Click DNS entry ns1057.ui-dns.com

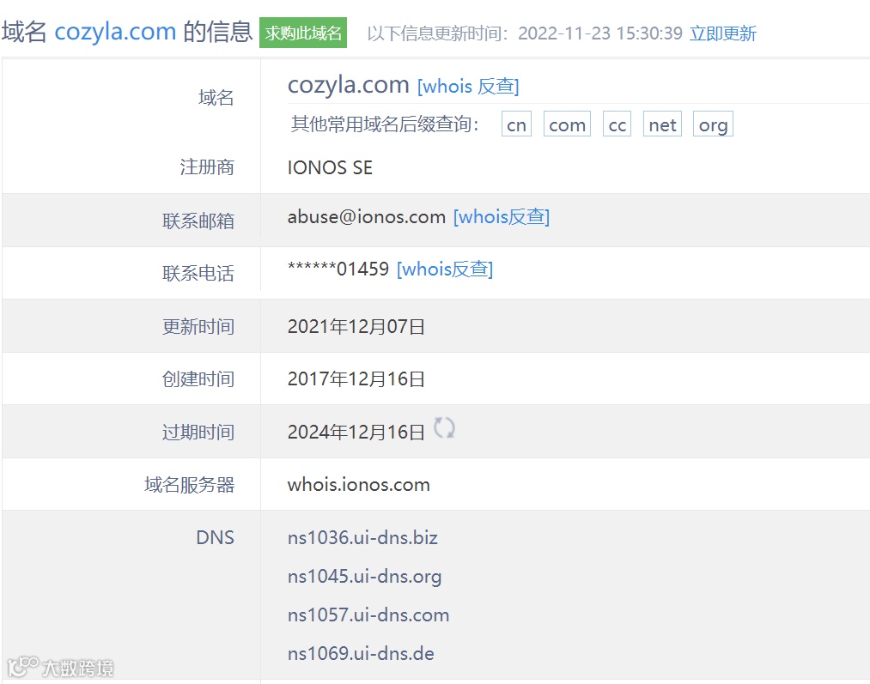pyautogui.click(x=368, y=615)
